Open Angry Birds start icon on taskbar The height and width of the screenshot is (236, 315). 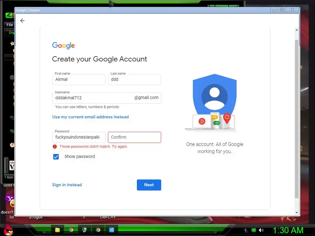[x=8, y=230]
